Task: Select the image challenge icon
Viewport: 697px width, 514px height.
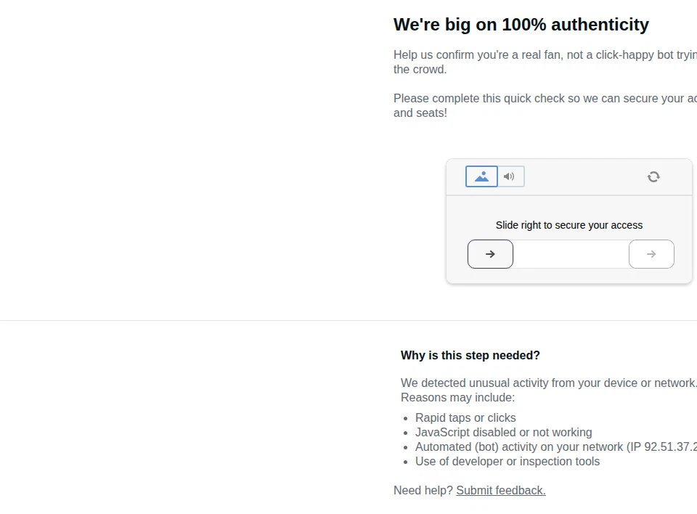Action: (481, 176)
